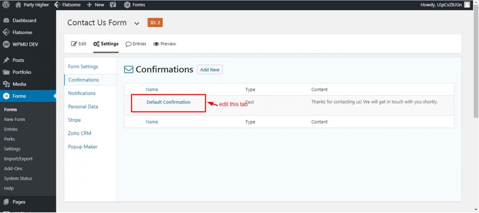
Task: Click the envelope icon beside the Confirmations heading
Action: [x=128, y=69]
